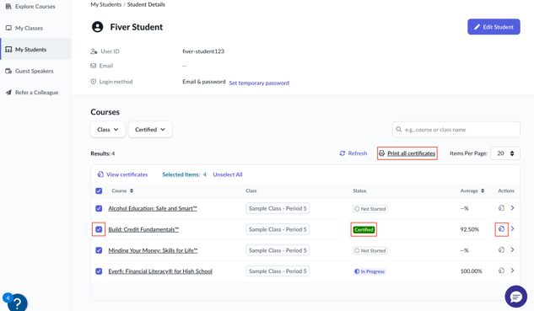Click the My Students chart icon
This screenshot has width=534, height=311.
click(8, 50)
